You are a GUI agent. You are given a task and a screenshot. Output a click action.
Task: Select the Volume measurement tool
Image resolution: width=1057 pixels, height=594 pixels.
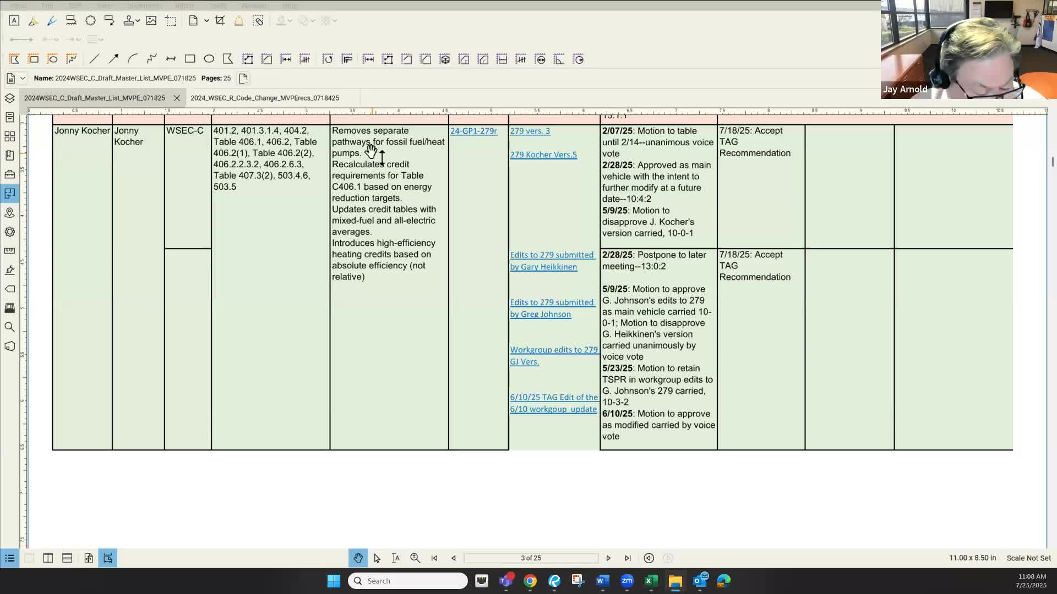tap(445, 59)
